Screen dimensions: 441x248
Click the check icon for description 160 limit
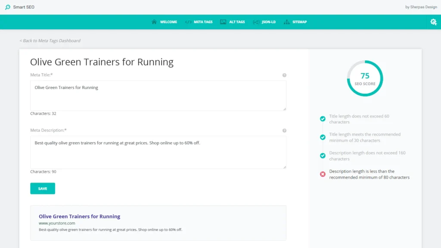click(x=323, y=155)
